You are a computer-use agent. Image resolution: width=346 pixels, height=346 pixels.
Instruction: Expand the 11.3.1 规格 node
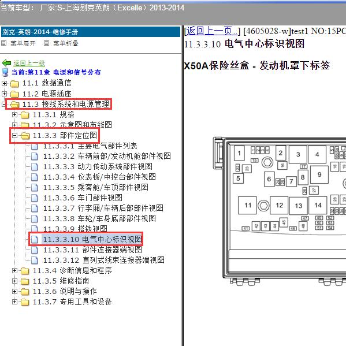(14, 115)
